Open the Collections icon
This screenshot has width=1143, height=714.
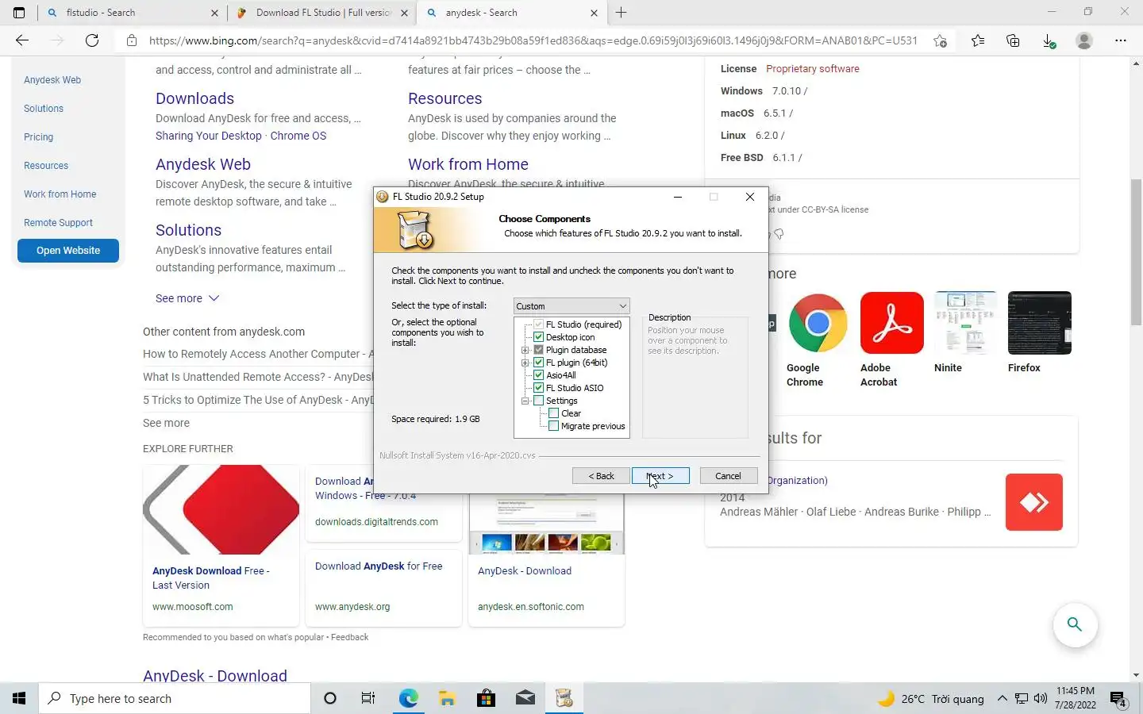coord(1013,40)
